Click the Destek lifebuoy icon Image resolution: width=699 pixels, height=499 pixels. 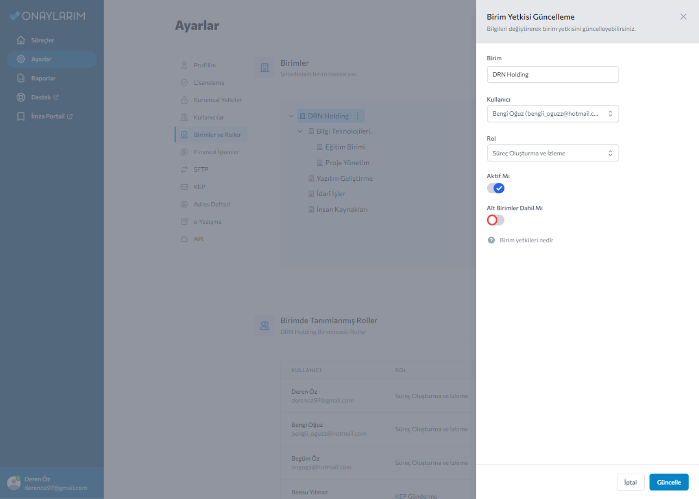[21, 97]
